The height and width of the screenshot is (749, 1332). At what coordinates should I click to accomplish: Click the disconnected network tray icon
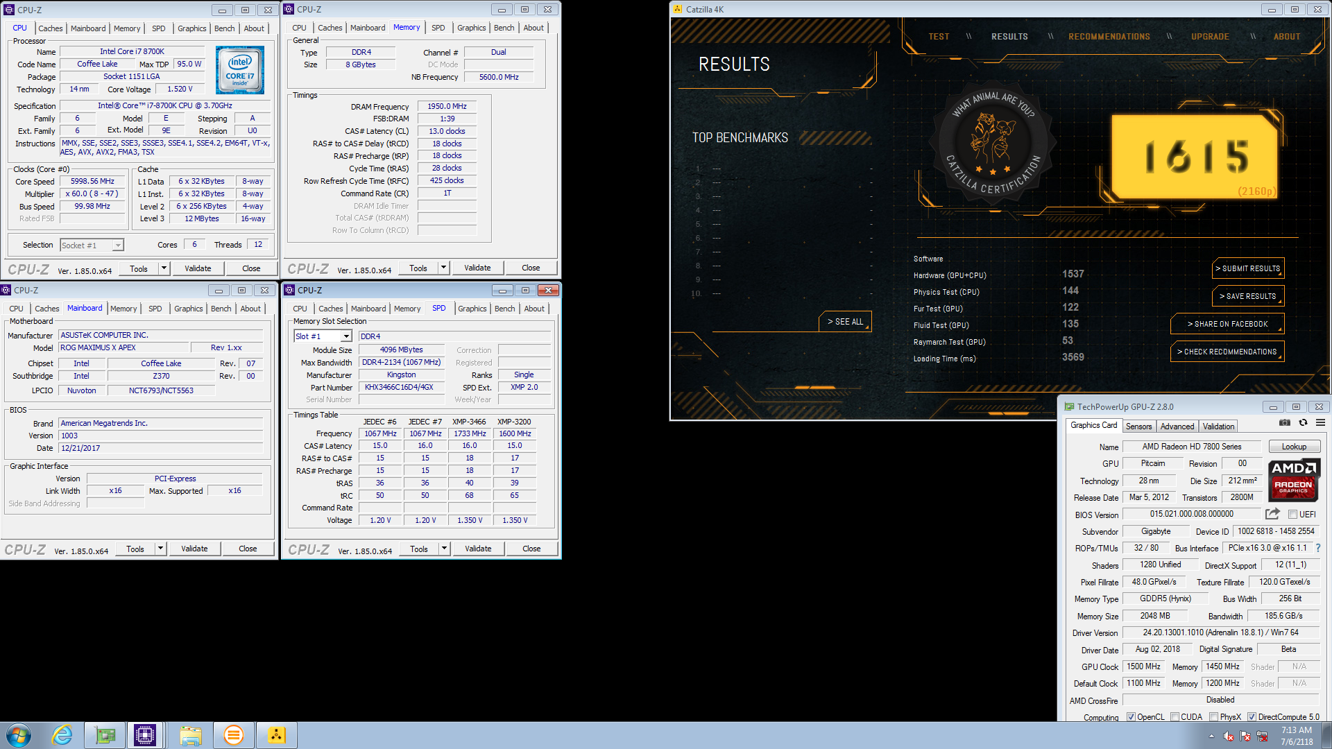tap(1262, 736)
